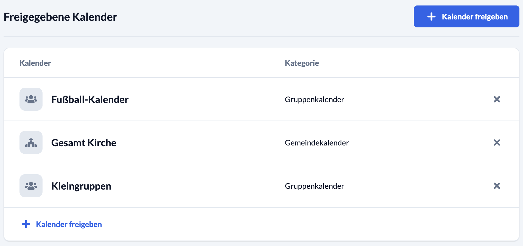The width and height of the screenshot is (523, 246).
Task: Click the plus icon in blue button
Action: click(431, 16)
